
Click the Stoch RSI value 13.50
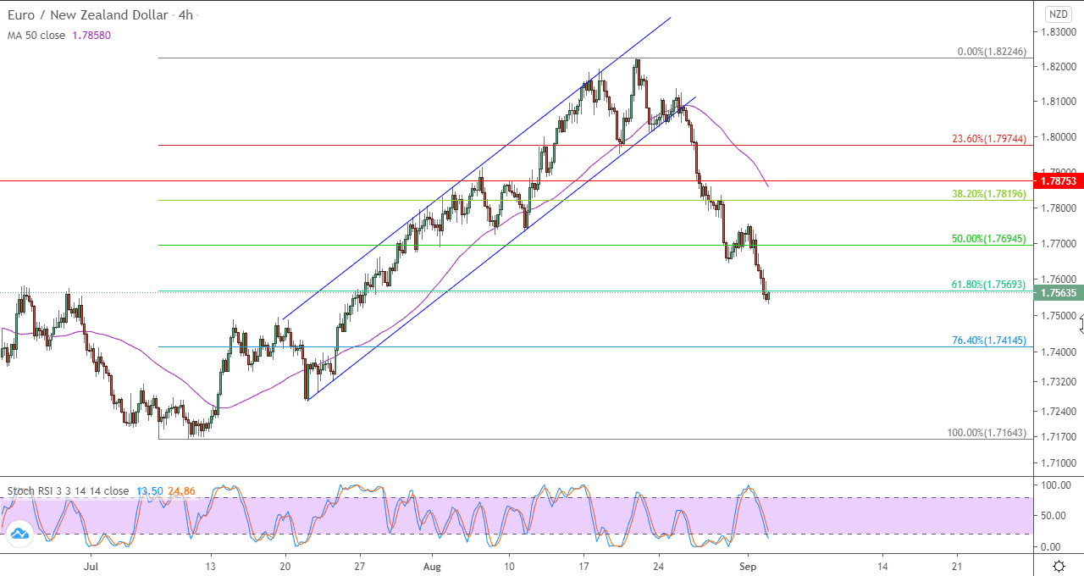(x=148, y=491)
